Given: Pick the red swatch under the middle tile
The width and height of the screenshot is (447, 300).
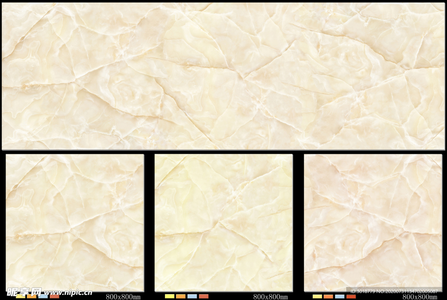Looking at the screenshot, I should pyautogui.click(x=203, y=297).
